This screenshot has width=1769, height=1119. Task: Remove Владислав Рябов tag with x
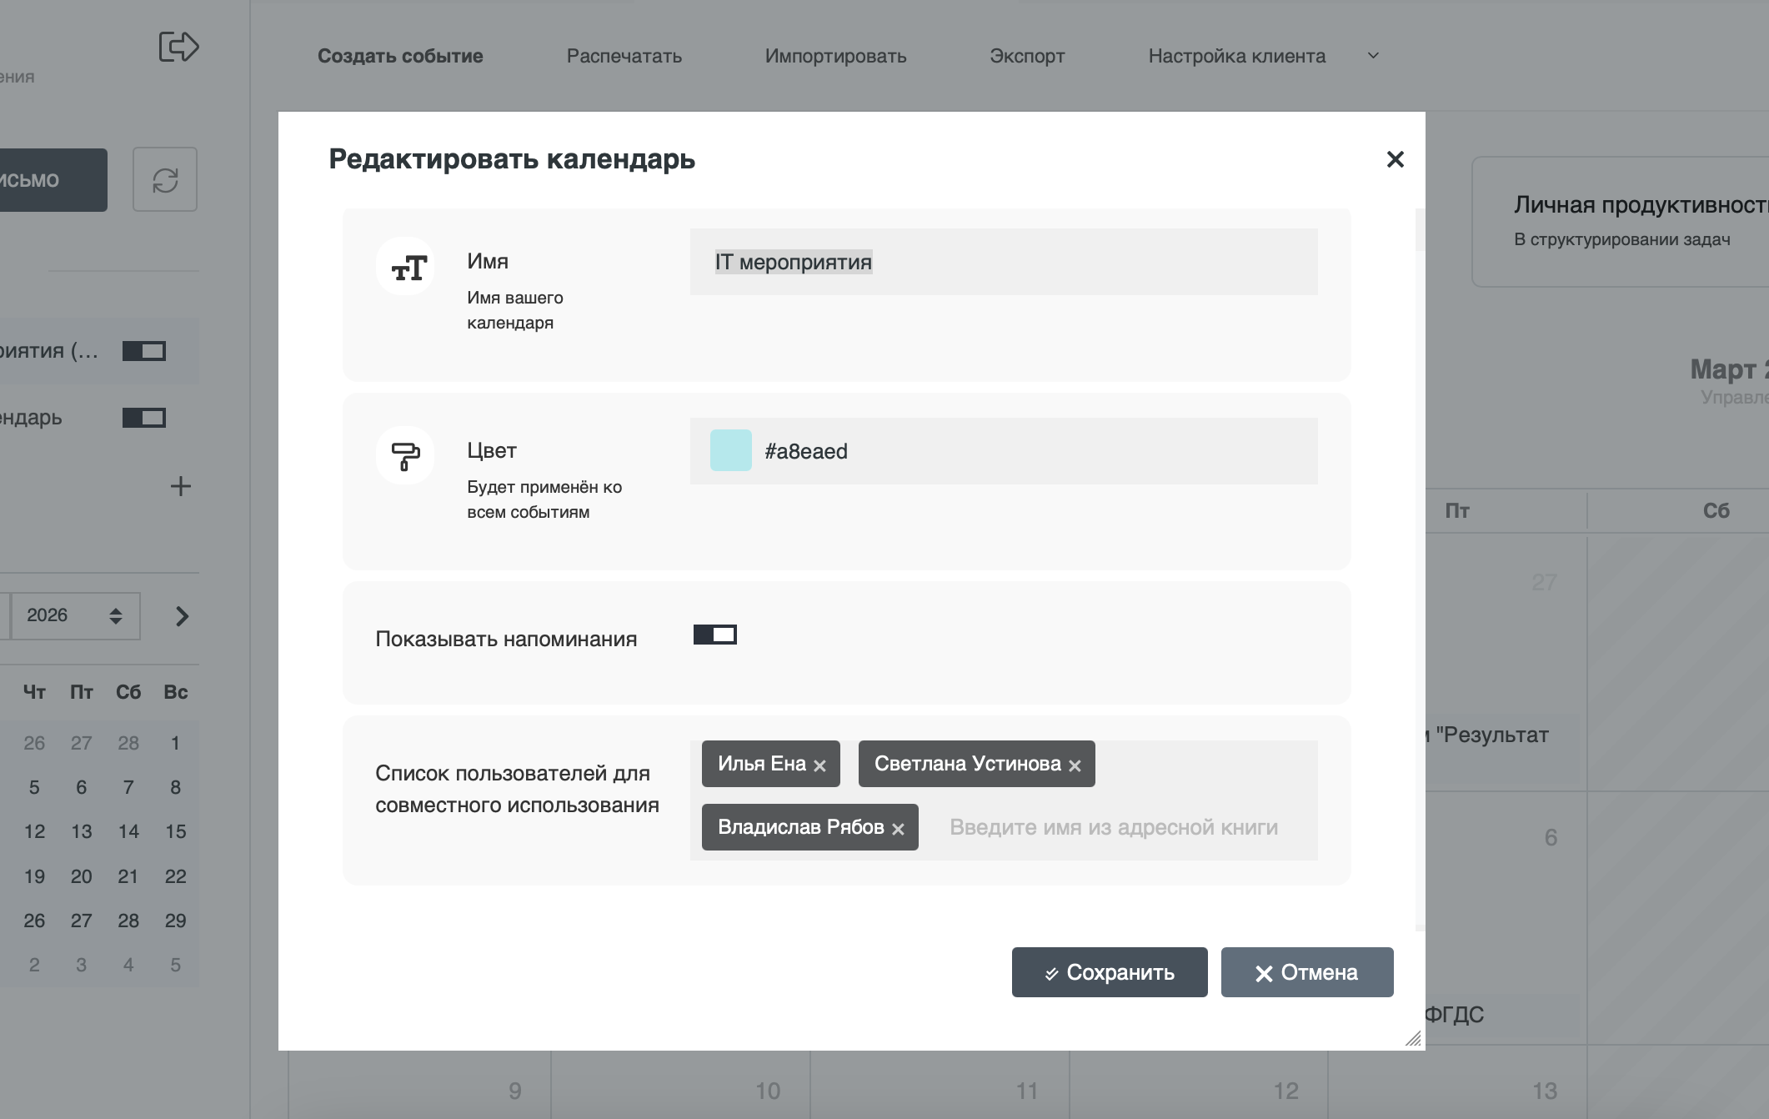[x=898, y=829]
